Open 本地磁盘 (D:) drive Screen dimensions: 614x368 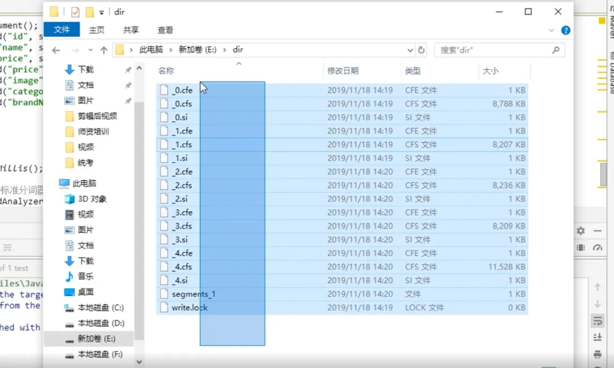[x=101, y=323]
